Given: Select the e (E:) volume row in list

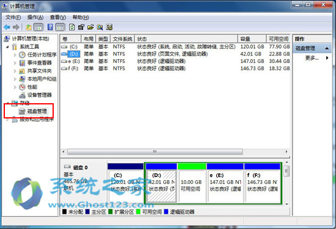Looking at the screenshot, I should [175, 61].
